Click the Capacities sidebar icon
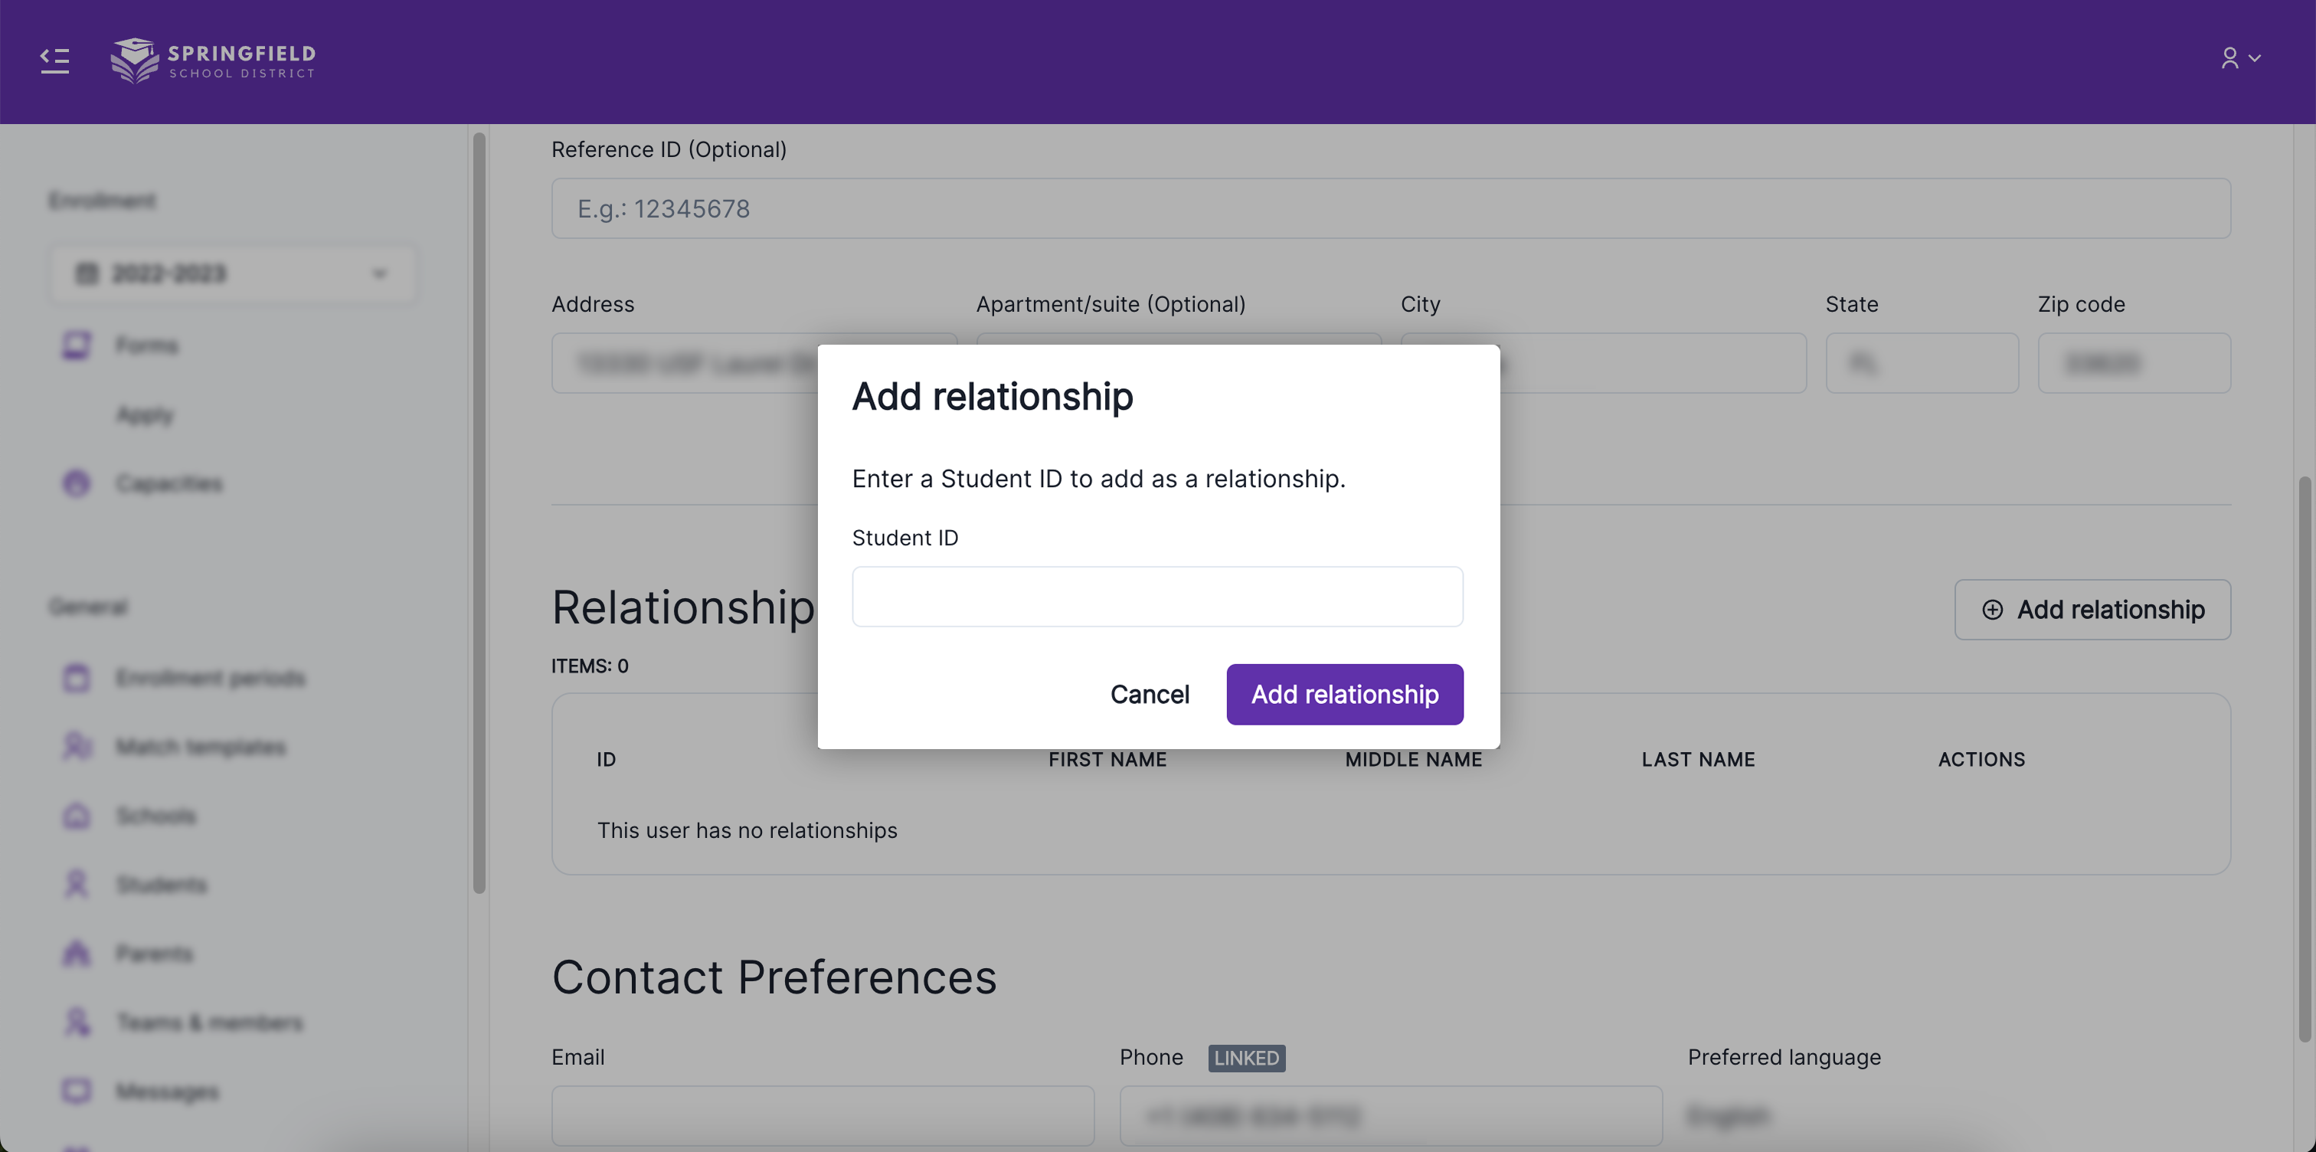 click(77, 484)
